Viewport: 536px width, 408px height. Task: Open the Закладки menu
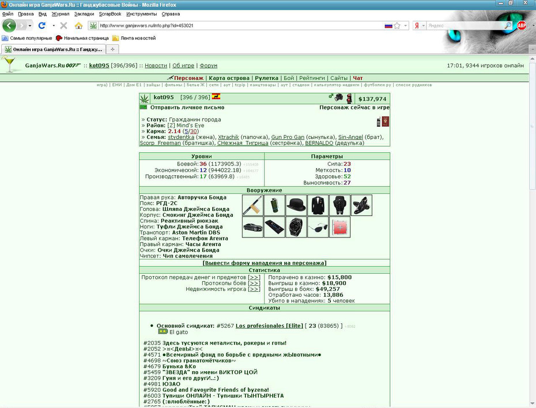pos(84,14)
